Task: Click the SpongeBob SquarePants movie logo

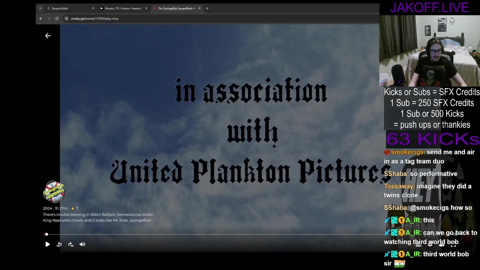Action: pos(54,192)
